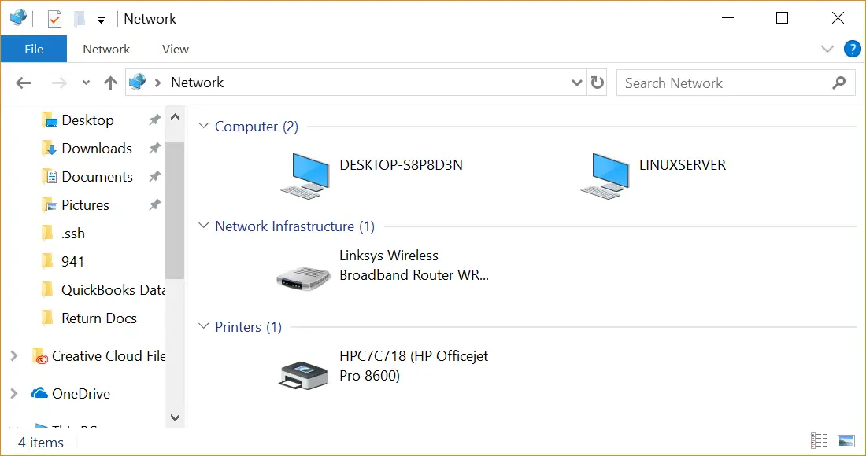The image size is (866, 456).
Task: Click the LINUXSERVER name label
Action: pyautogui.click(x=683, y=165)
